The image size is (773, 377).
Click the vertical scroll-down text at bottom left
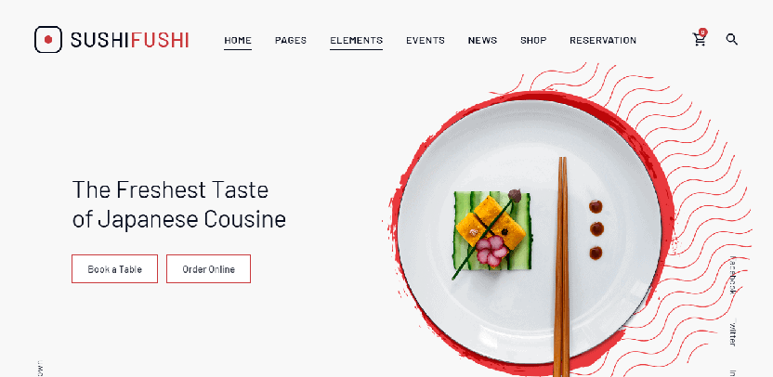[40, 369]
